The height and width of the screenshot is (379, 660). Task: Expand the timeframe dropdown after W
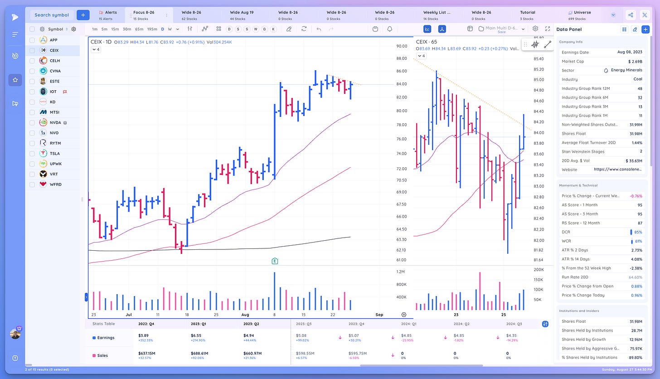(177, 29)
